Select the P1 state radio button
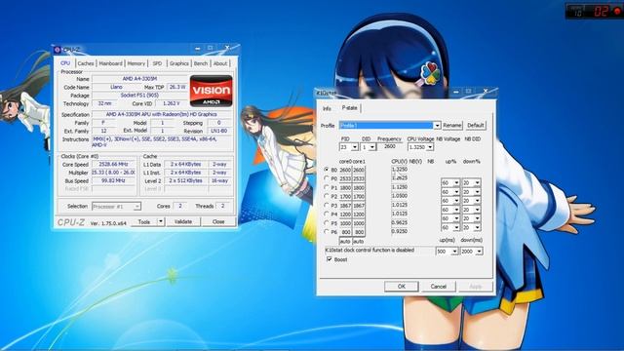The height and width of the screenshot is (351, 624). [327, 187]
